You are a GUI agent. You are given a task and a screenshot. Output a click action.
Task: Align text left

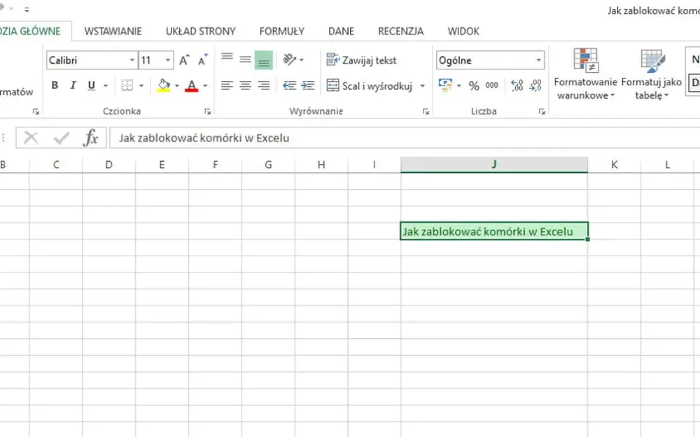[x=227, y=85]
